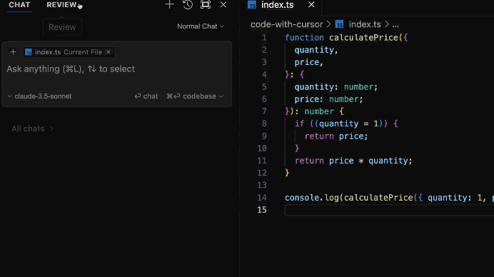Click calculatePrice function name on line 1
The width and height of the screenshot is (494, 277).
(x=363, y=38)
